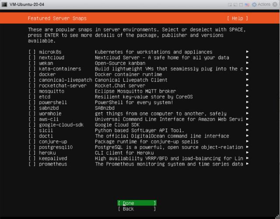
Task: Click 'Package runtime for conjure-up spells' text
Action: point(147,141)
